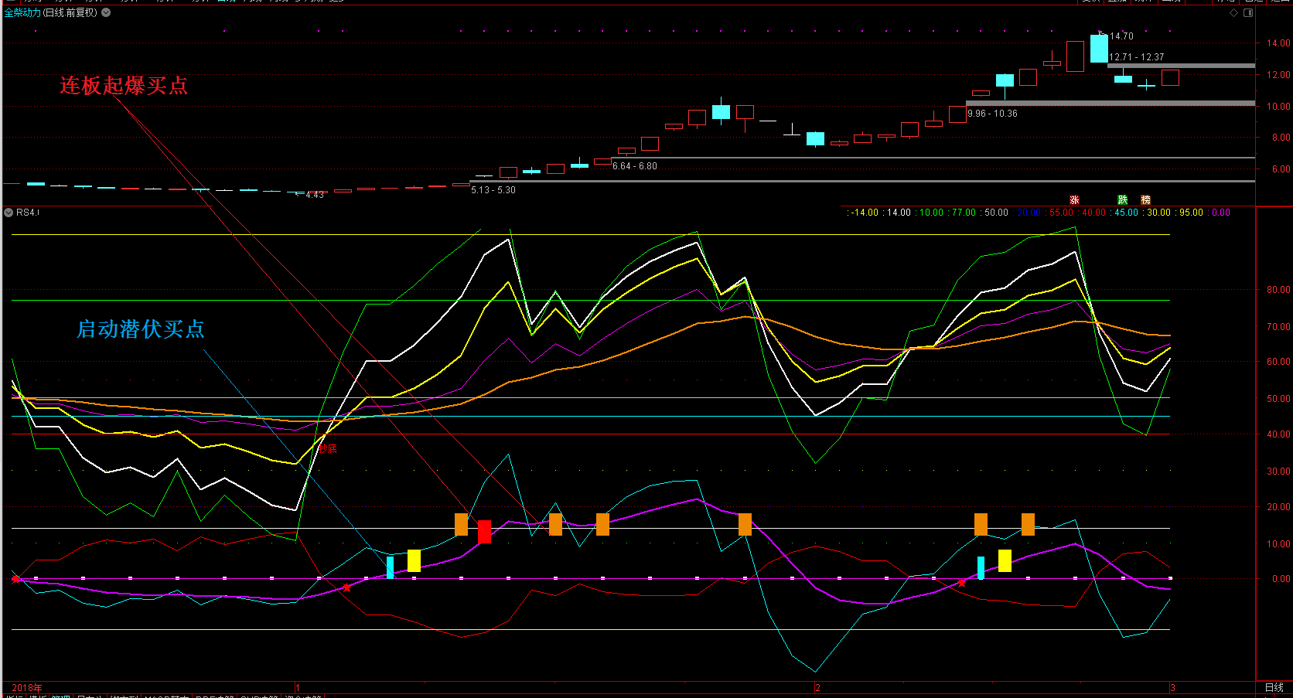This screenshot has width=1293, height=698.
Task: Click the 12.71 - 12.37 gap label
Action: [x=1136, y=57]
